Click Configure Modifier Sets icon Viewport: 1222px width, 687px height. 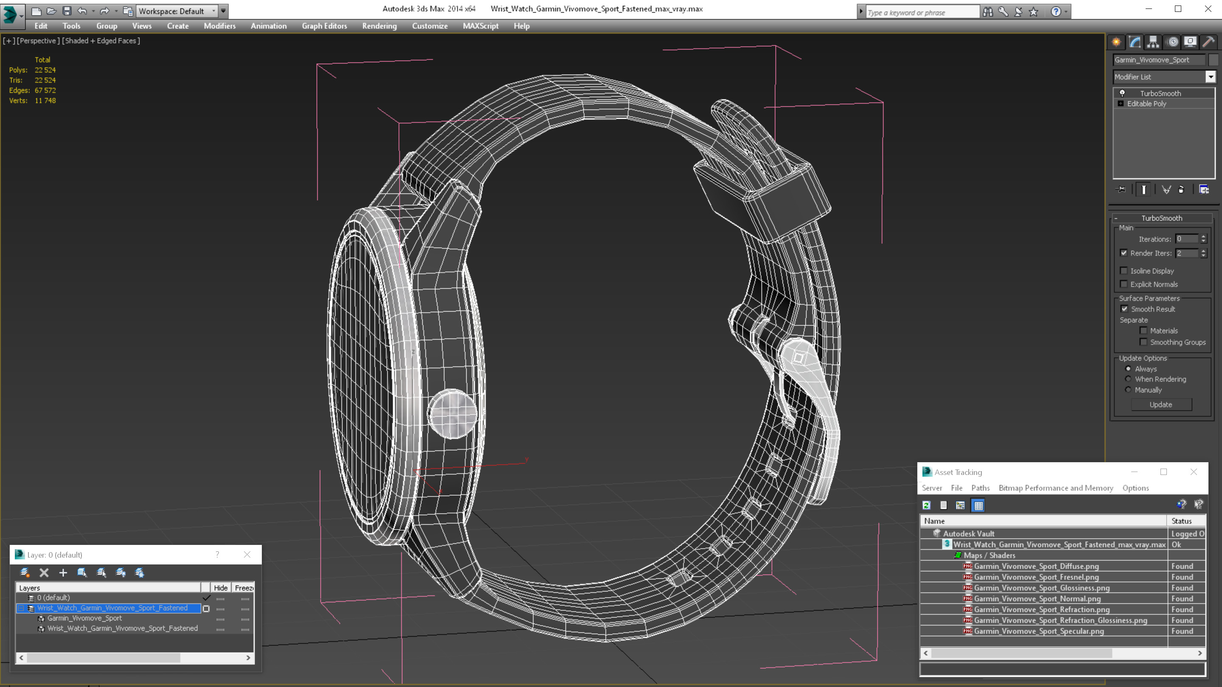click(x=1204, y=190)
